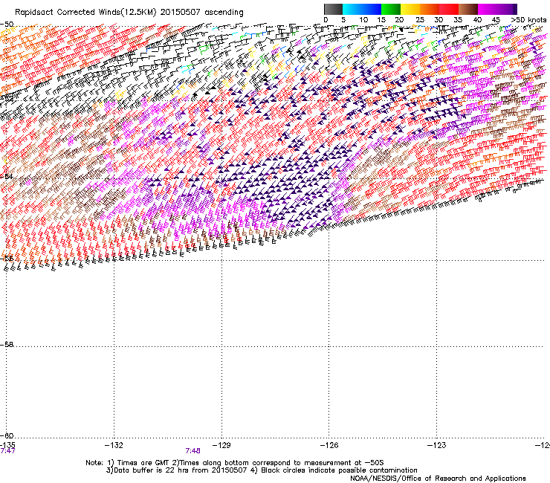Image resolution: width=550 pixels, height=483 pixels.
Task: Click the gray 0–5 knots legend segment
Action: 333,9
